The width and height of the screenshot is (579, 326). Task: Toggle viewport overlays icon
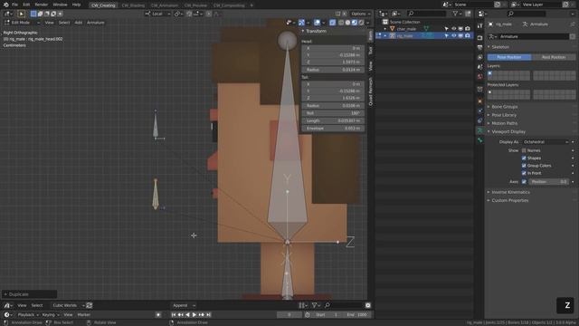pos(317,23)
